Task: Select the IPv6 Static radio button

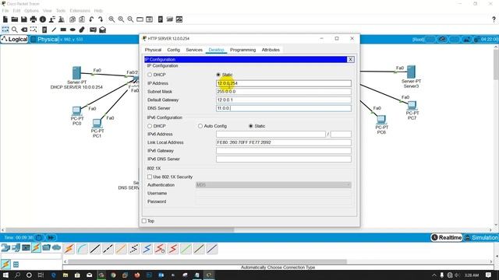Action: point(251,126)
